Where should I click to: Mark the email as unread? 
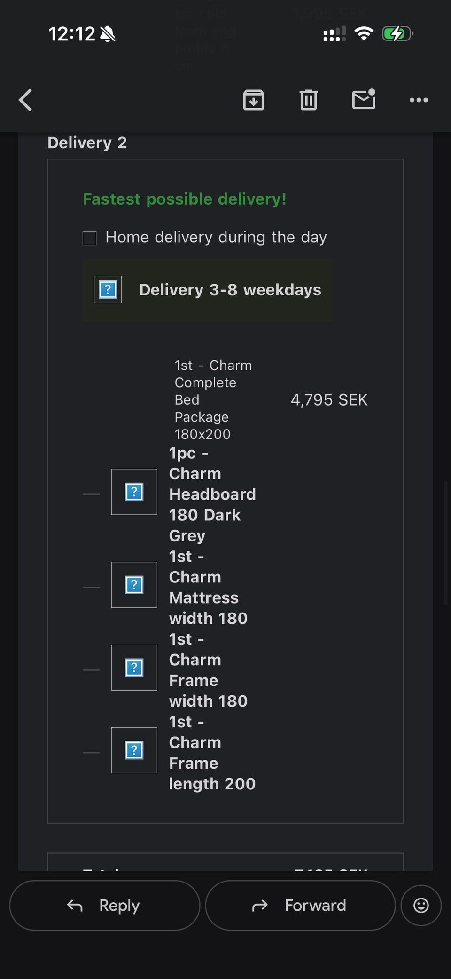(x=364, y=99)
